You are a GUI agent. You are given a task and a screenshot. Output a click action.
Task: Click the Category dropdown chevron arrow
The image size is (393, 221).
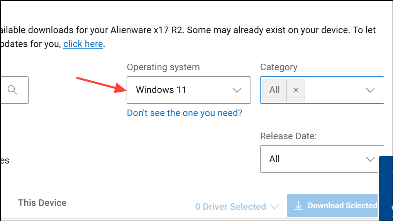(x=370, y=90)
